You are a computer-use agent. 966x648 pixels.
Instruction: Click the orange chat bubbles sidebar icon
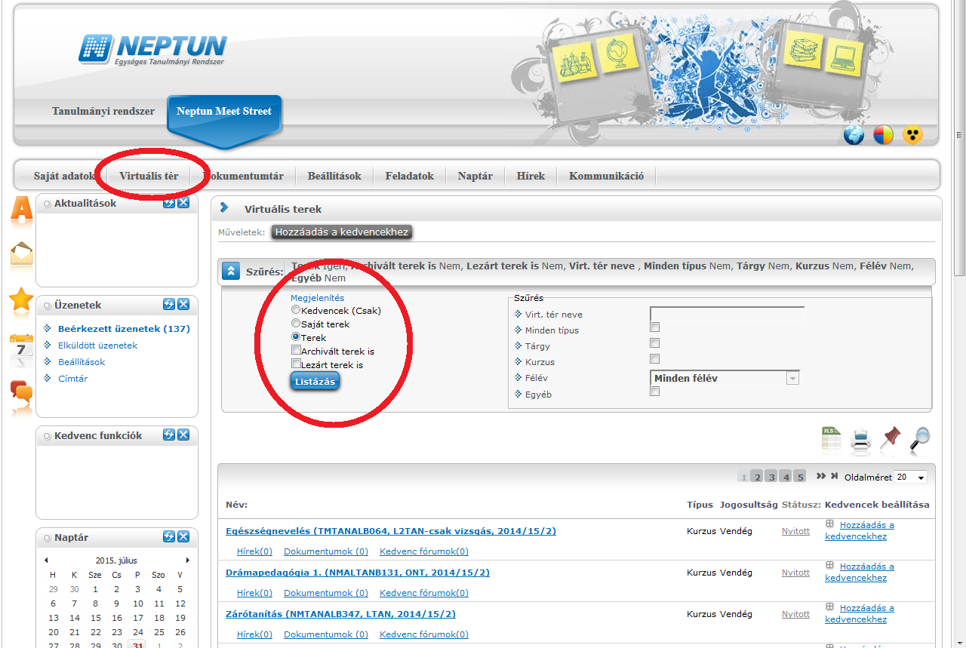[21, 392]
